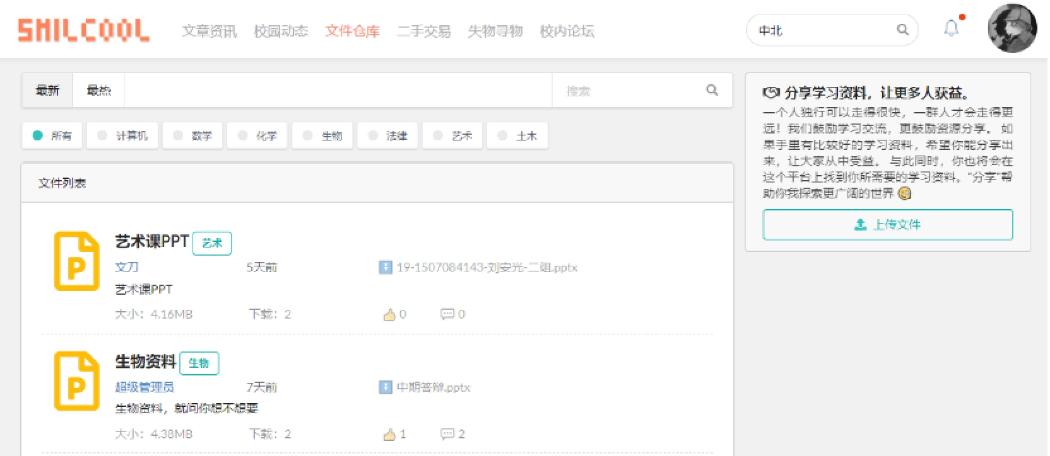Image resolution: width=1050 pixels, height=456 pixels.
Task: Click the magnifier icon in the top search box
Action: click(903, 30)
